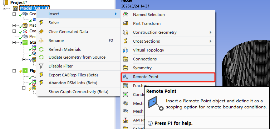
Task: Click the Coordinate Systems icon in tree
Action: (x=25, y=31)
